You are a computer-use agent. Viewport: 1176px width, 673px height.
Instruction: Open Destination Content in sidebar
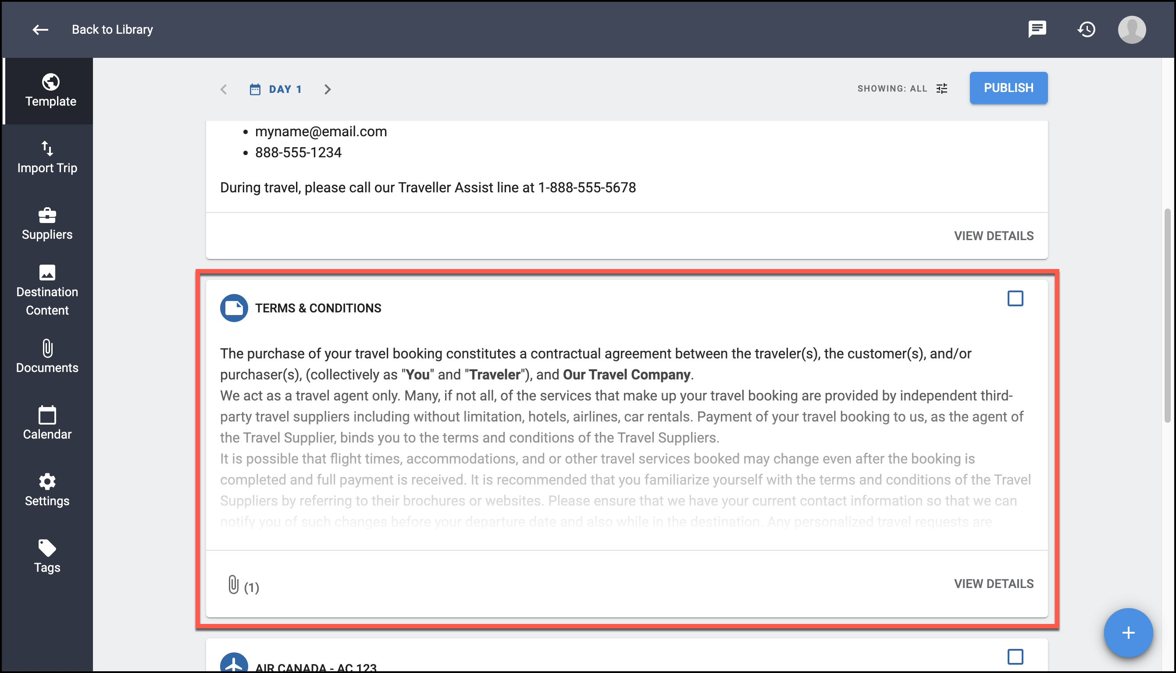click(x=47, y=291)
